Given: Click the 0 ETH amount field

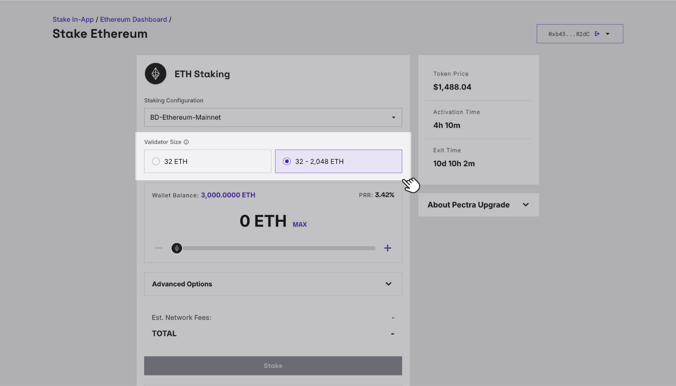Looking at the screenshot, I should tap(263, 221).
